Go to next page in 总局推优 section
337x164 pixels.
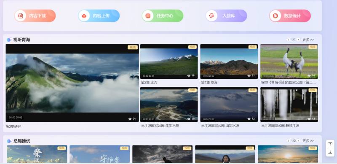click(x=298, y=141)
